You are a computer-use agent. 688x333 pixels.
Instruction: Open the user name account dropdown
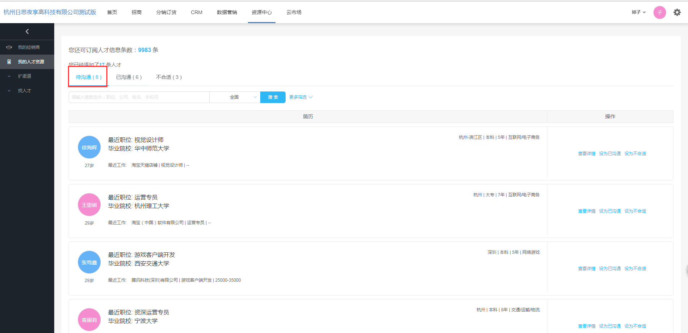(638, 12)
